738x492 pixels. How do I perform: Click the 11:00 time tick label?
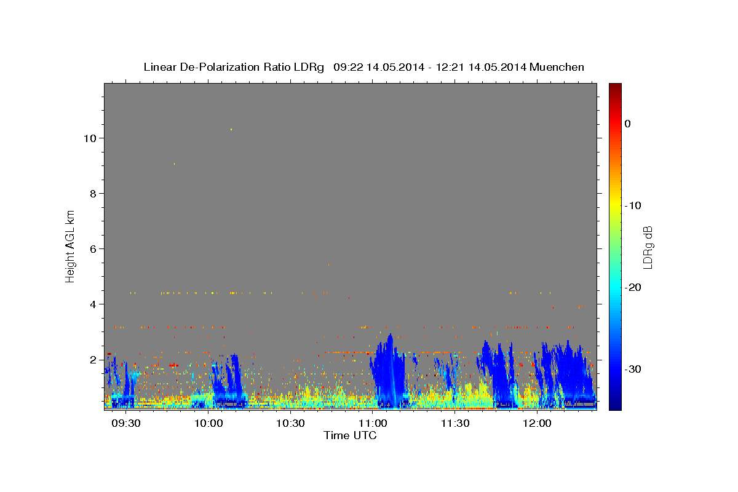tap(373, 424)
